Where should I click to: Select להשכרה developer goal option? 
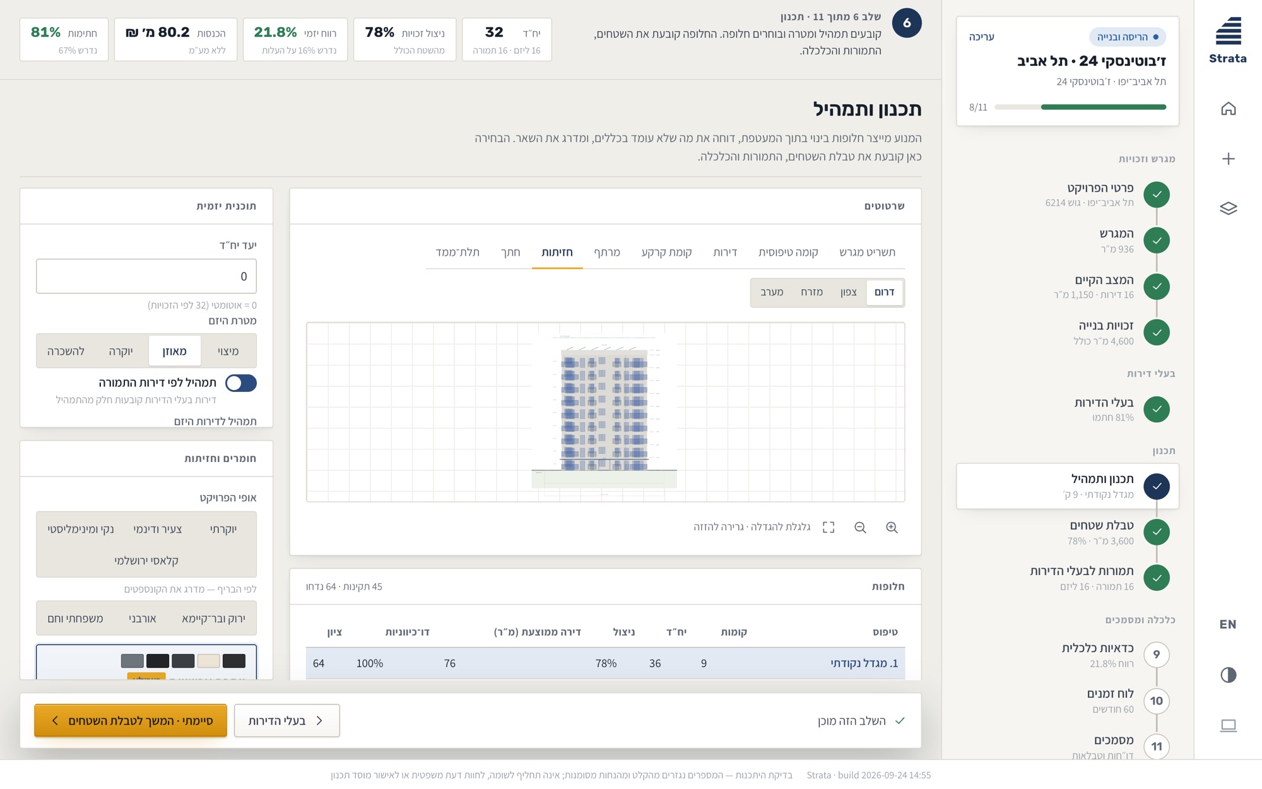[66, 351]
